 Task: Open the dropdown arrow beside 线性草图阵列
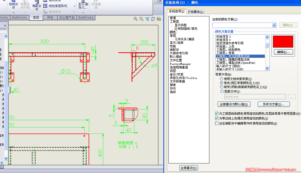point(74,6)
